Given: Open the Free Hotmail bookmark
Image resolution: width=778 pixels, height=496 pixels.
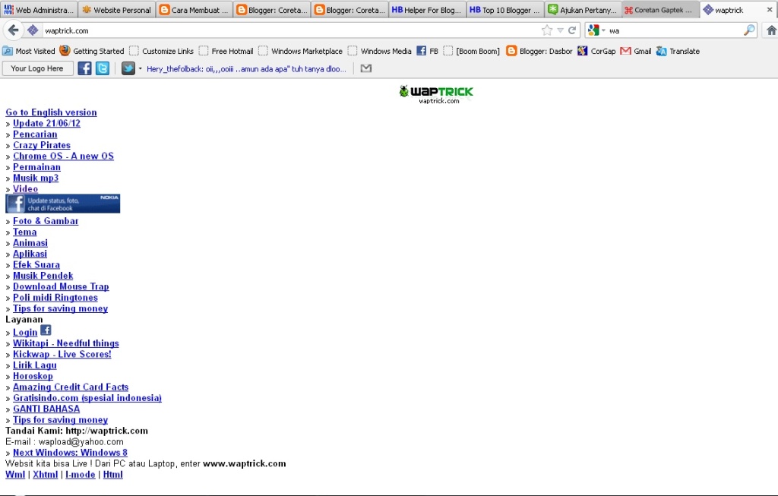Looking at the screenshot, I should click(x=226, y=51).
